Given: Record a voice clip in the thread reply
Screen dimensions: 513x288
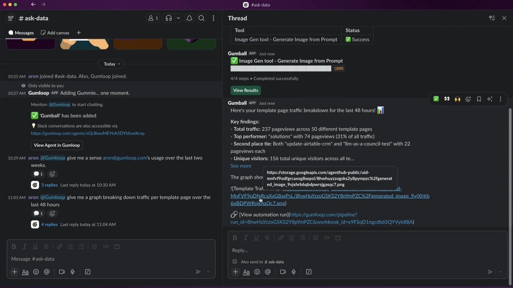Looking at the screenshot, I should tap(294, 272).
